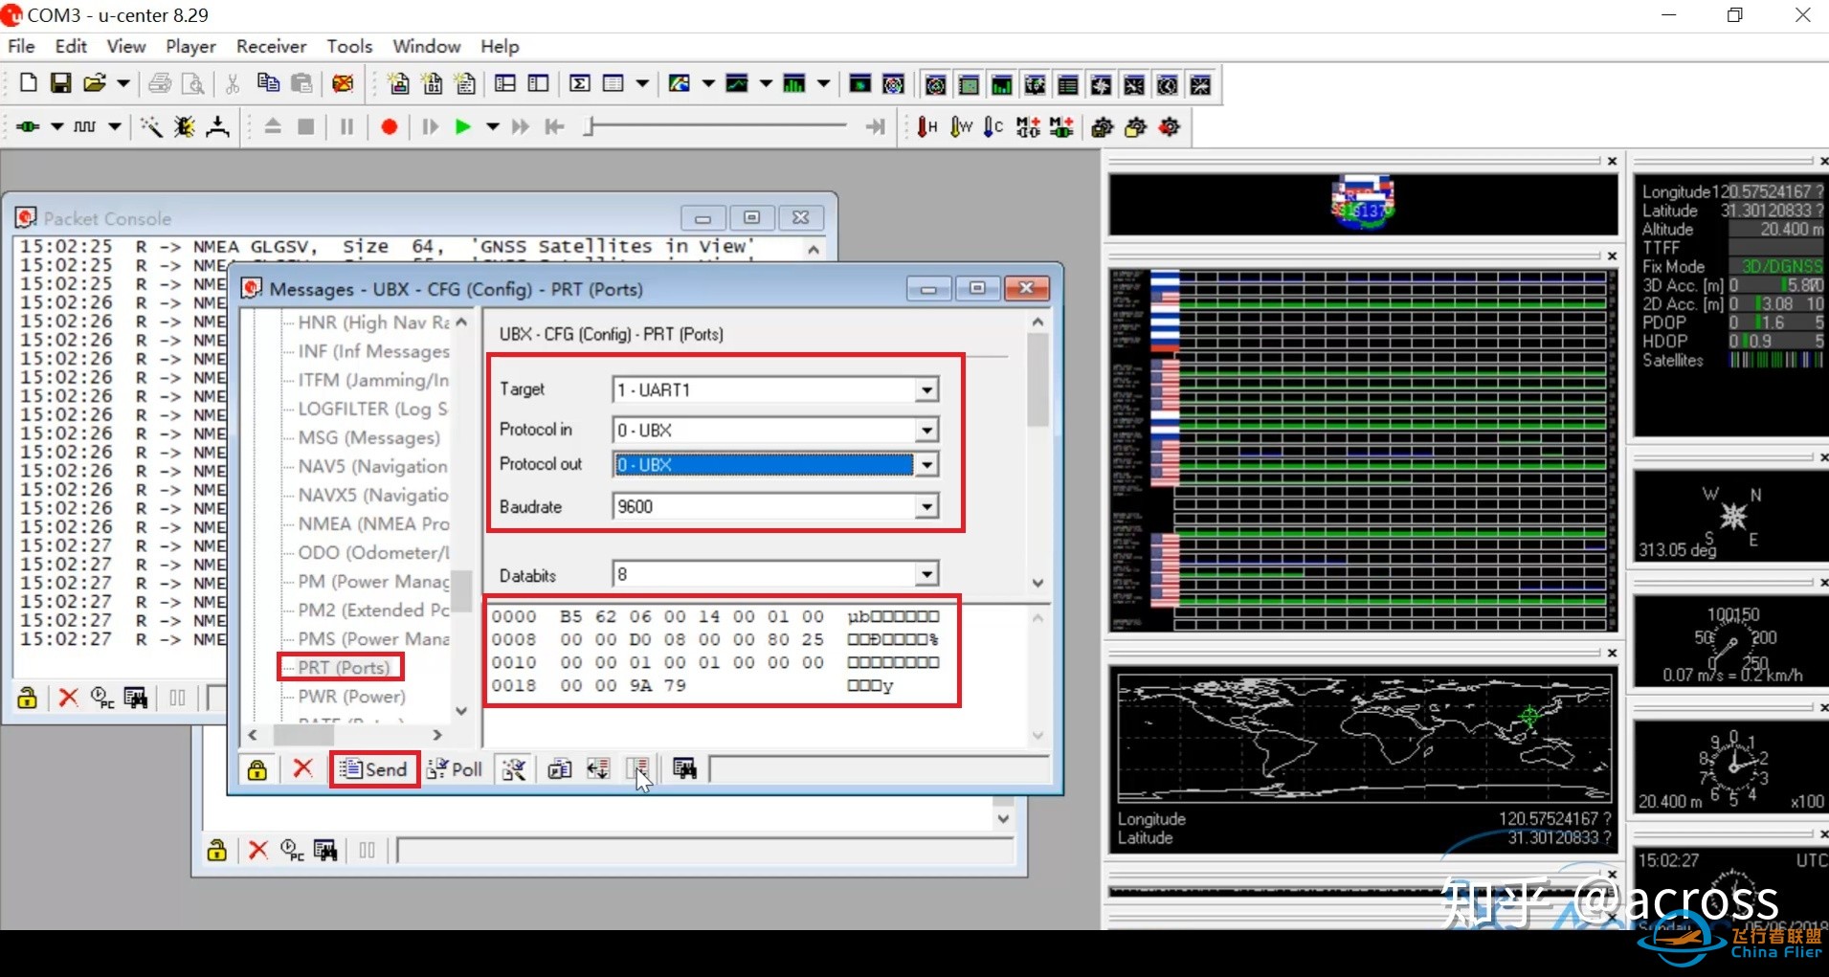Click the Copy toolbar icon
The width and height of the screenshot is (1829, 977).
(x=268, y=83)
